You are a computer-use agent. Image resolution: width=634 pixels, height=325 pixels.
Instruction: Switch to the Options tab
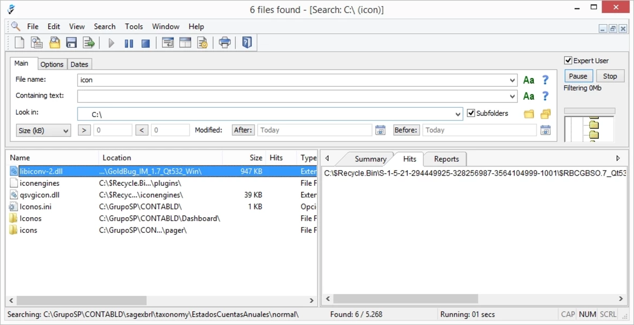coord(52,64)
